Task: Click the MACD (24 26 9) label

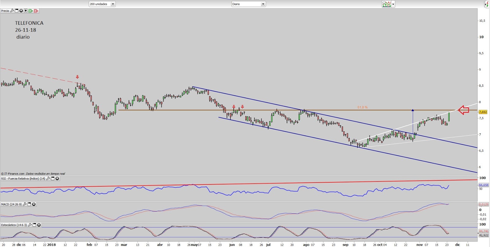Action: pyautogui.click(x=11, y=204)
